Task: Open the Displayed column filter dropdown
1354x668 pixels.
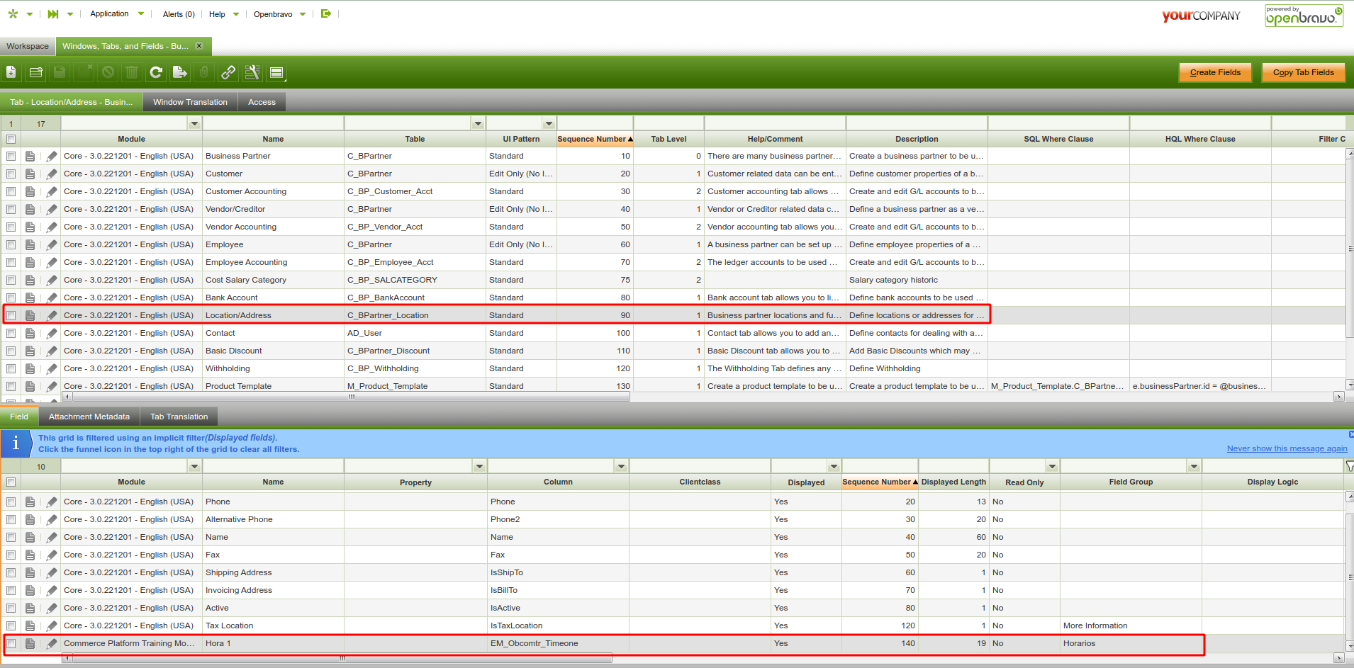Action: 834,466
